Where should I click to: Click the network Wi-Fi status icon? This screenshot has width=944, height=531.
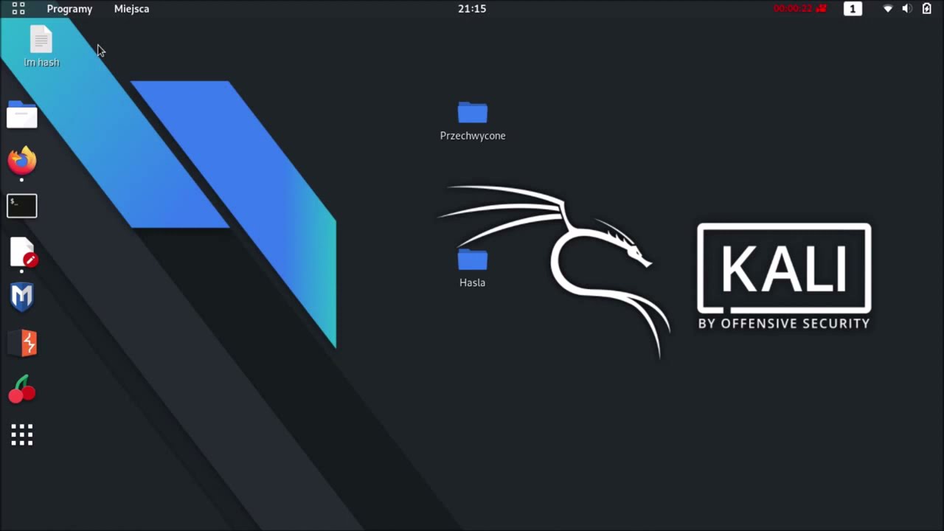(888, 9)
